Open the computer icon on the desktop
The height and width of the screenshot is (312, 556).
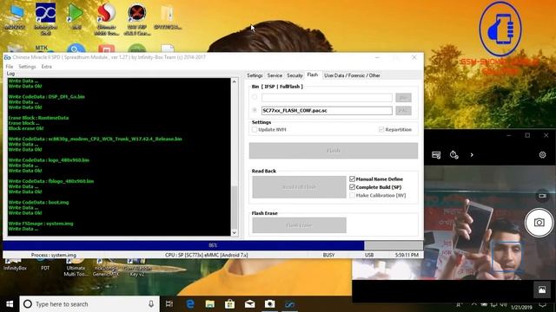pos(15,16)
